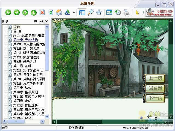The image size is (175, 131).
Task: Open 第3章 进退两难的大脑 entry
Action: coord(29,53)
